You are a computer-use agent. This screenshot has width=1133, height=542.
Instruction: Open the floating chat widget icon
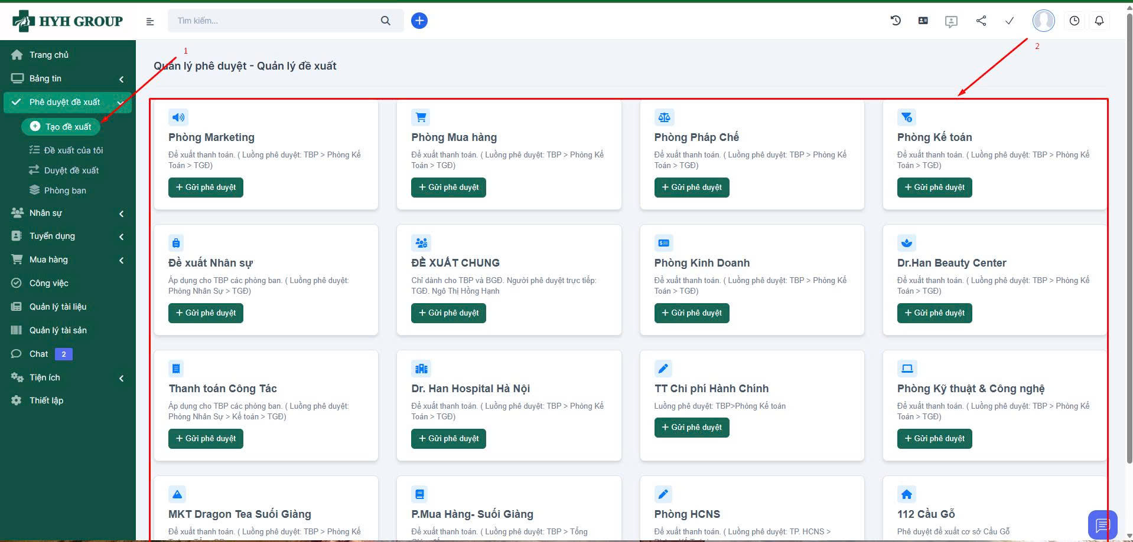point(1102,524)
